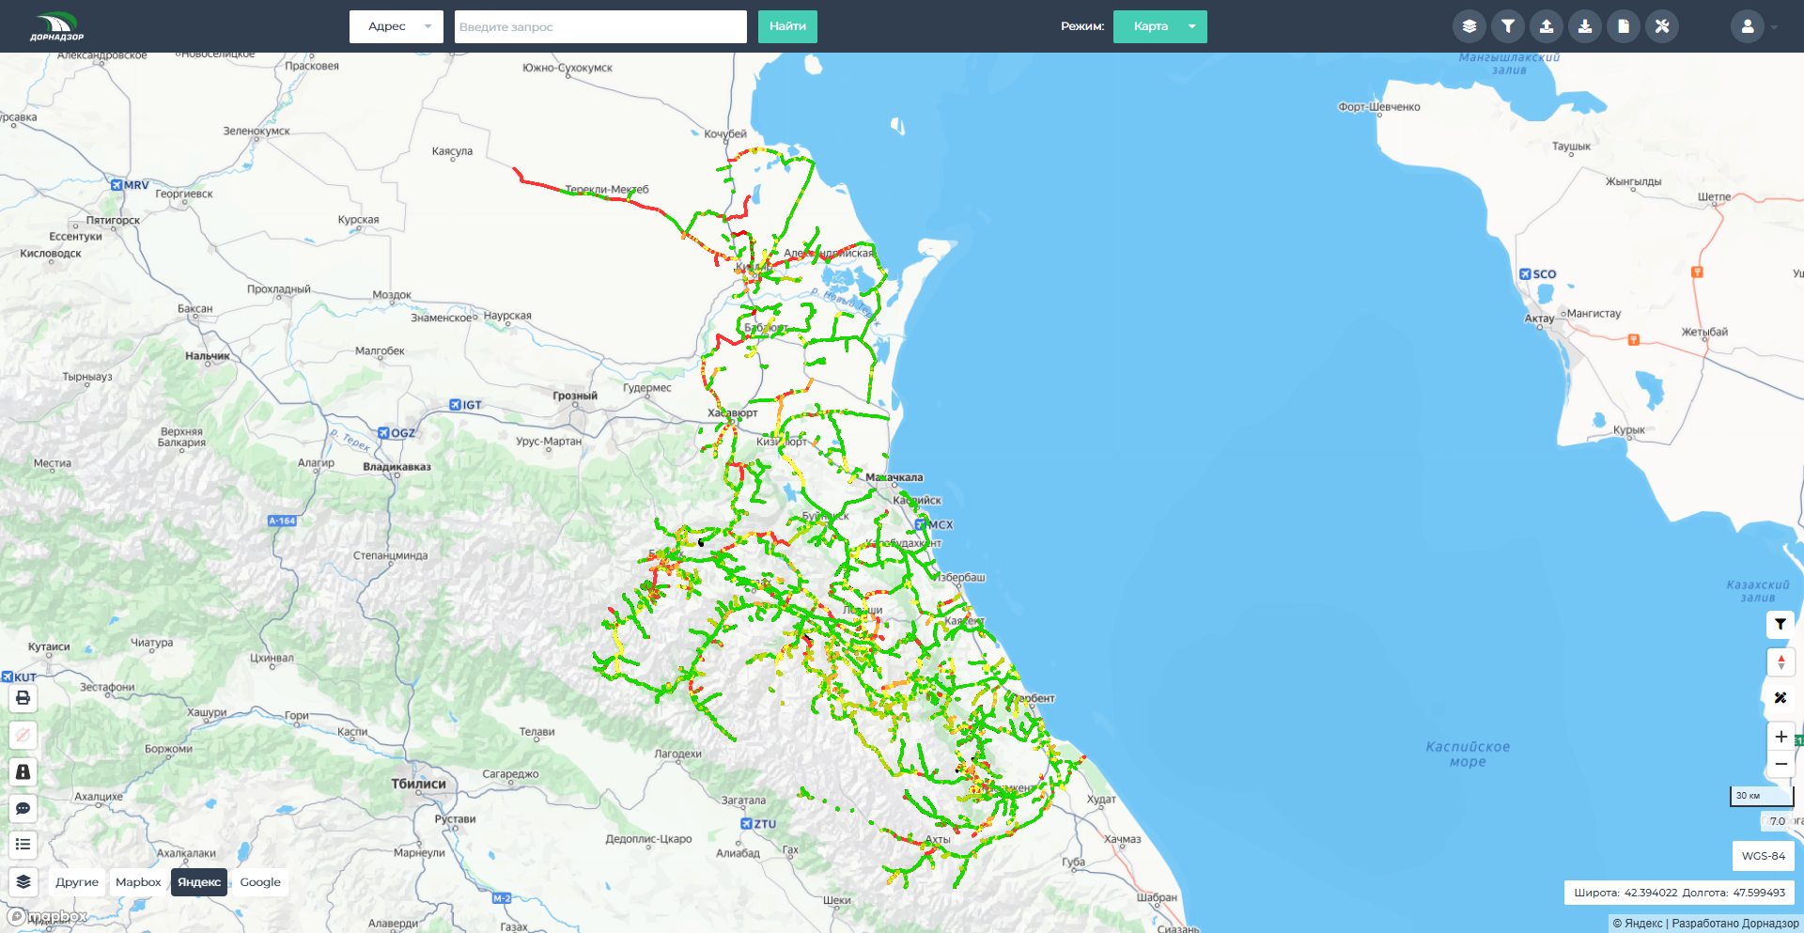This screenshot has width=1804, height=933.
Task: Click the Тбилиси city label
Action: tap(419, 784)
